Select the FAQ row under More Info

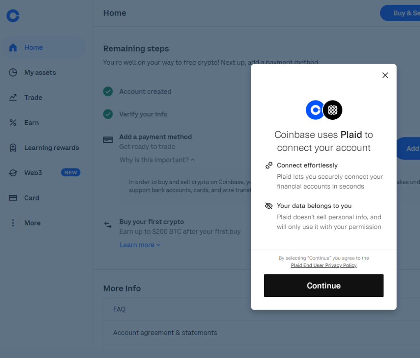[x=119, y=309]
